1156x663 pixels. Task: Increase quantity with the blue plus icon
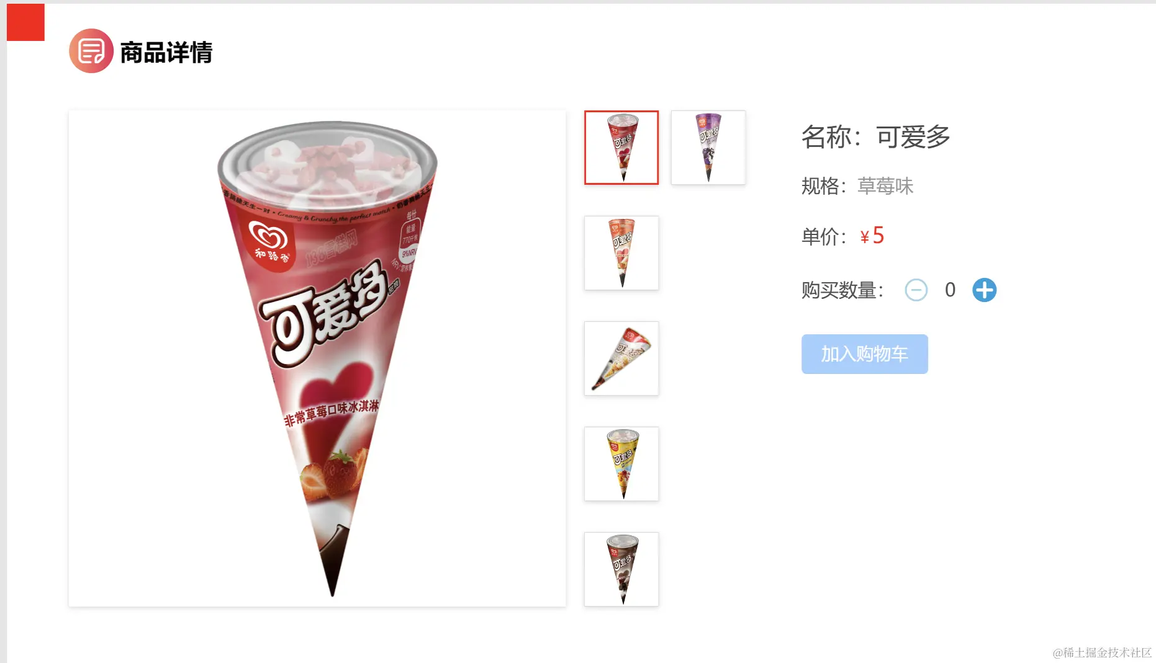coord(984,290)
